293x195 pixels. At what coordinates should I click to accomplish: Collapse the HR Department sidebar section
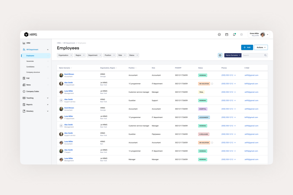click(x=48, y=50)
